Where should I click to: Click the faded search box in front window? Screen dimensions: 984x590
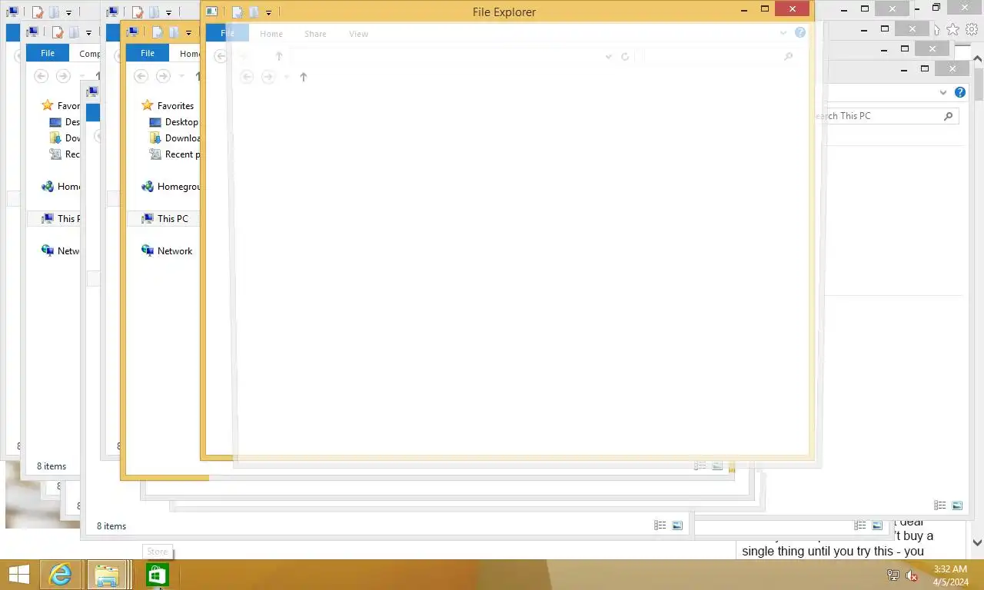pyautogui.click(x=720, y=56)
